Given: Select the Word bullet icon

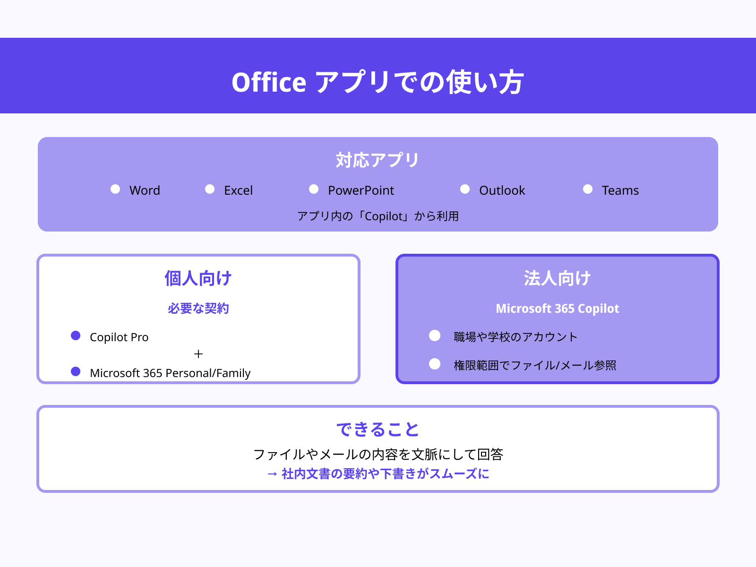Looking at the screenshot, I should (x=115, y=189).
